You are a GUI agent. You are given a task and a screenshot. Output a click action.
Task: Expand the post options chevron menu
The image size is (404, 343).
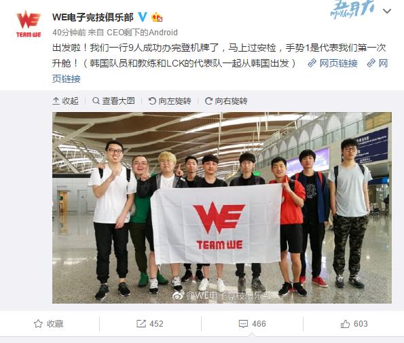click(387, 11)
